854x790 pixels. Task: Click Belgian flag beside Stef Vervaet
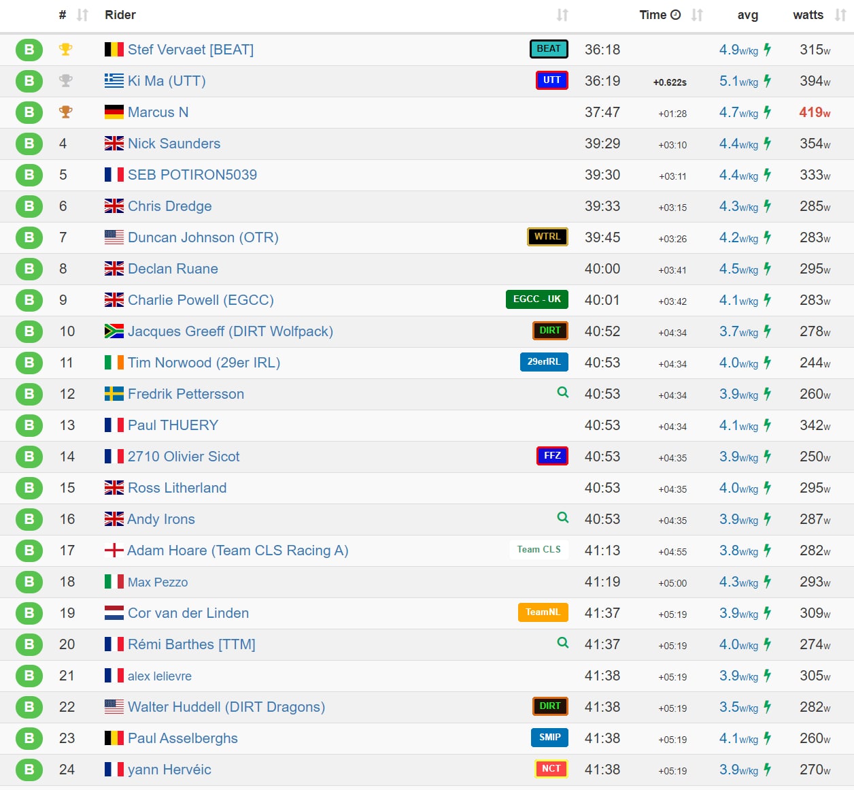click(114, 50)
